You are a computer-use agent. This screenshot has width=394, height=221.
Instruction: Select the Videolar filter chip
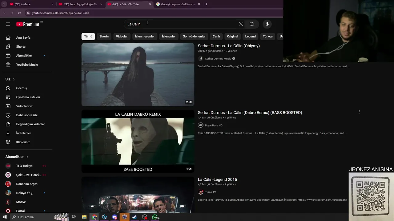[122, 36]
